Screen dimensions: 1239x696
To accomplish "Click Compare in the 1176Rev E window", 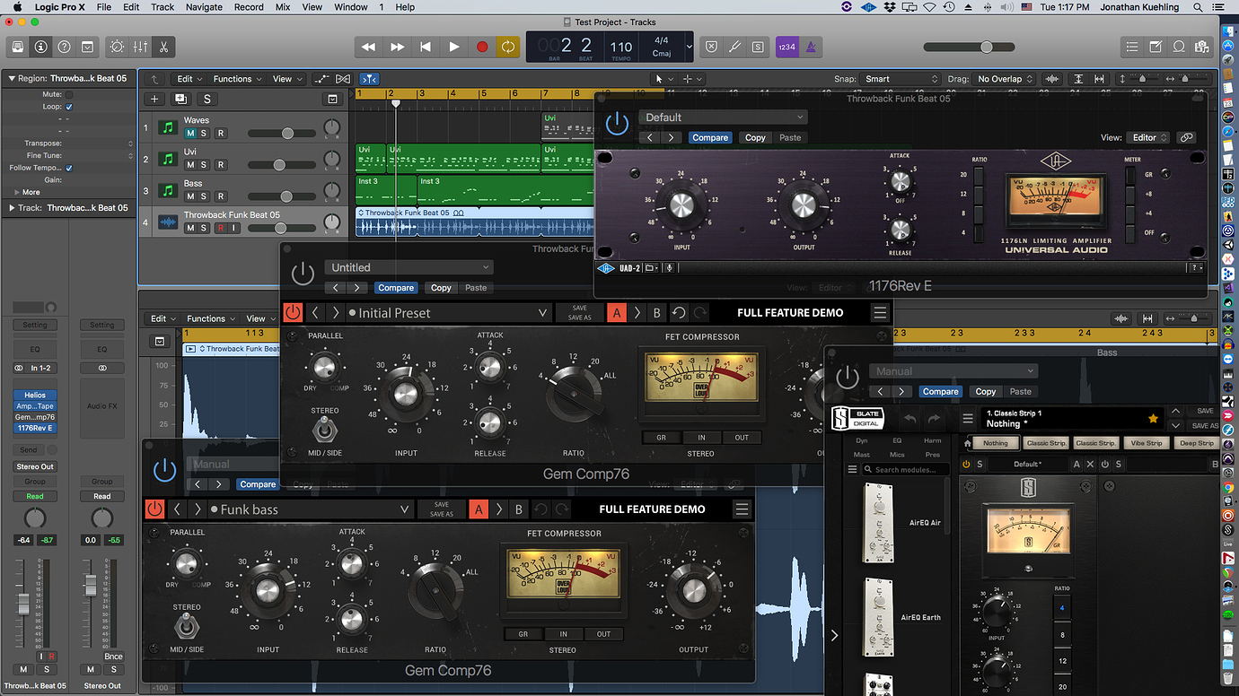I will [x=710, y=138].
